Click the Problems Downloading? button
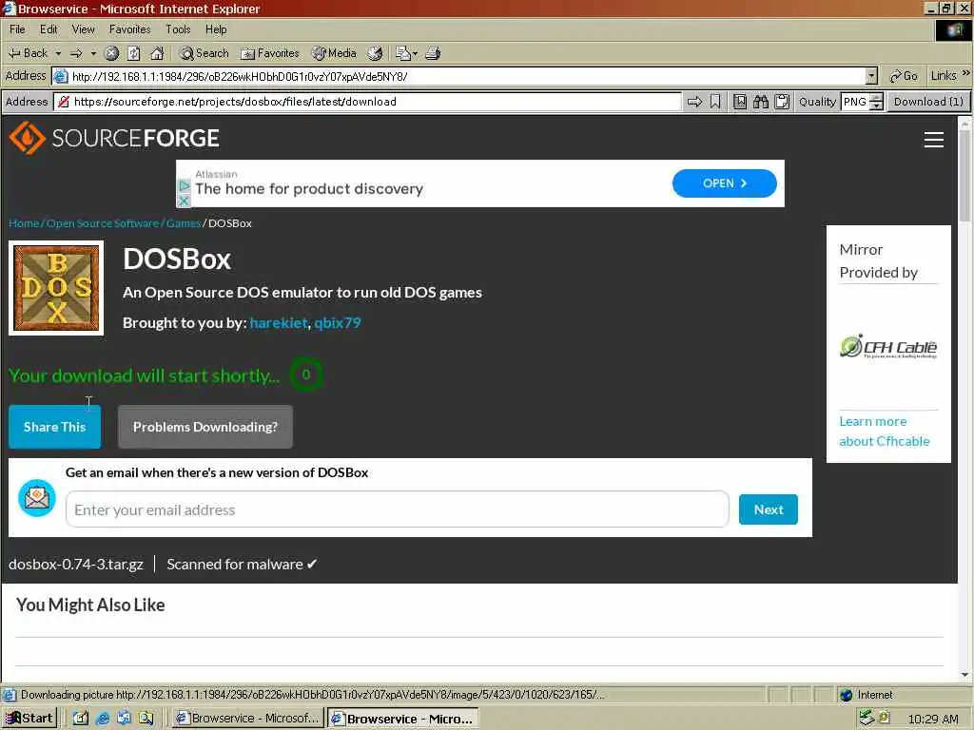The width and height of the screenshot is (974, 730). pyautogui.click(x=205, y=427)
